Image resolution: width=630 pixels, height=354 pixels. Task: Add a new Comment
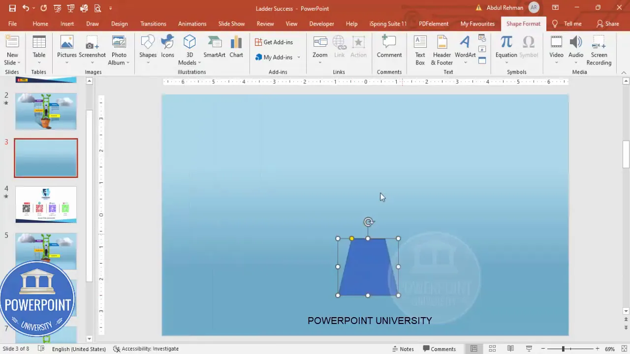tap(389, 47)
